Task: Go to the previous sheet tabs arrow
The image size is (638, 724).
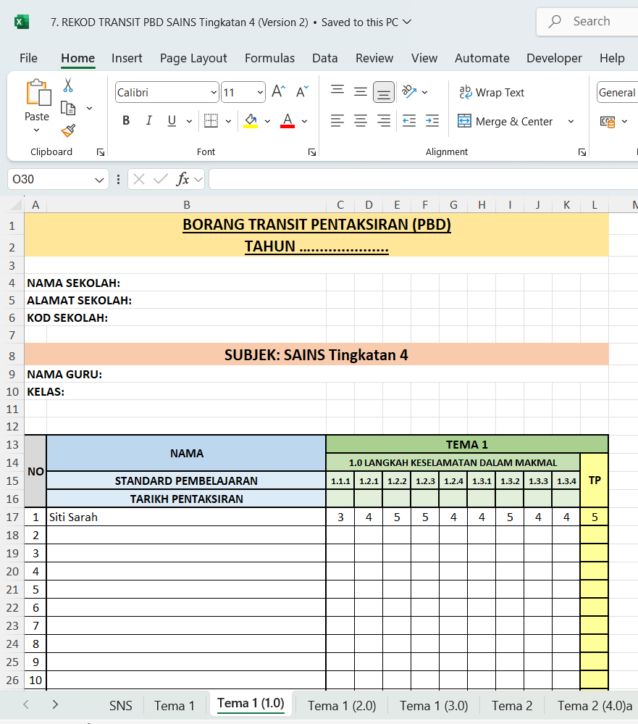Action: 26,704
